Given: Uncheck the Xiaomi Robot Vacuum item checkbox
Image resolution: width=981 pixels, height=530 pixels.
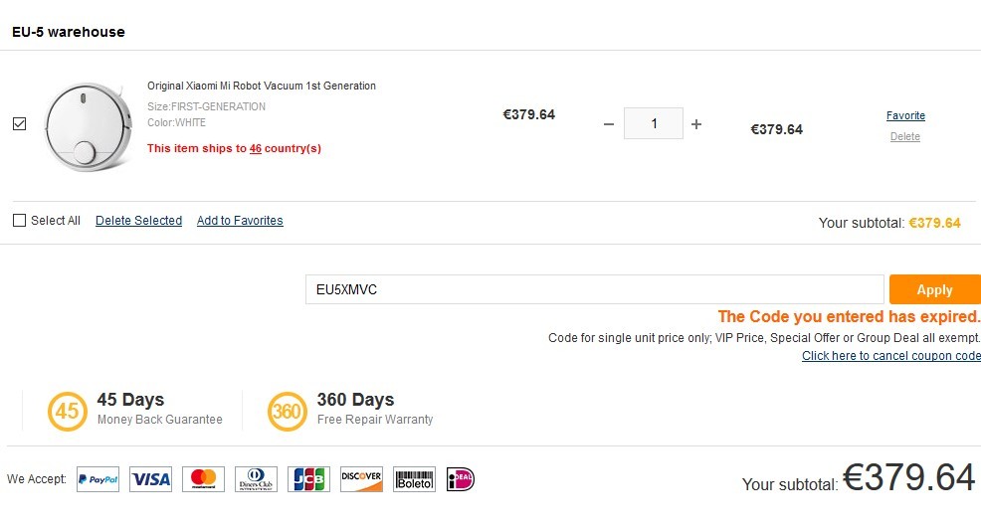Looking at the screenshot, I should (19, 123).
